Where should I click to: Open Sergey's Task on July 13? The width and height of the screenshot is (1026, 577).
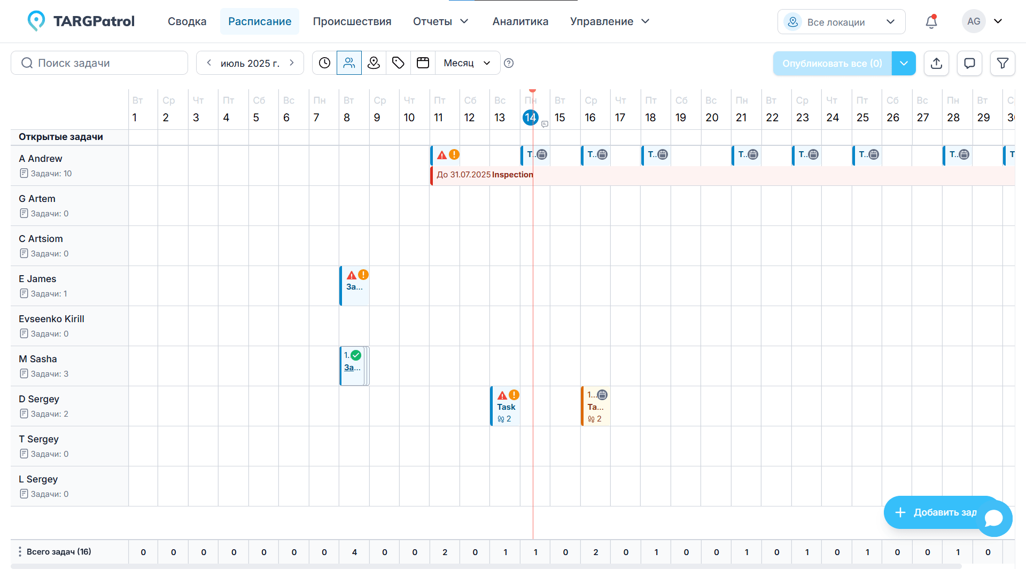[x=506, y=407]
